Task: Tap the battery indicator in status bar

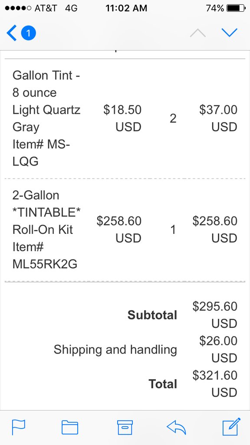Action: coord(236,8)
